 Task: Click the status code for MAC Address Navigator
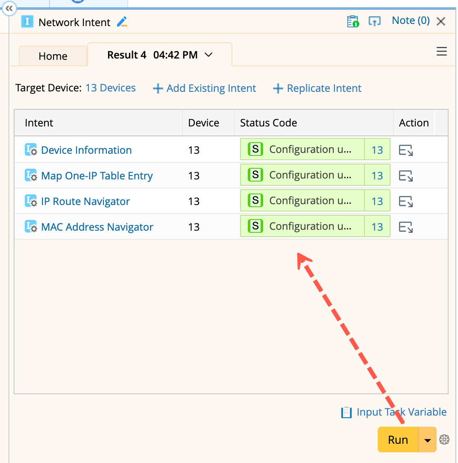[302, 226]
